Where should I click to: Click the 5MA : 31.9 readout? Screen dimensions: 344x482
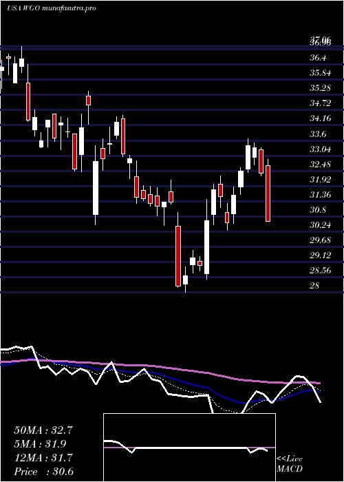[40, 444]
